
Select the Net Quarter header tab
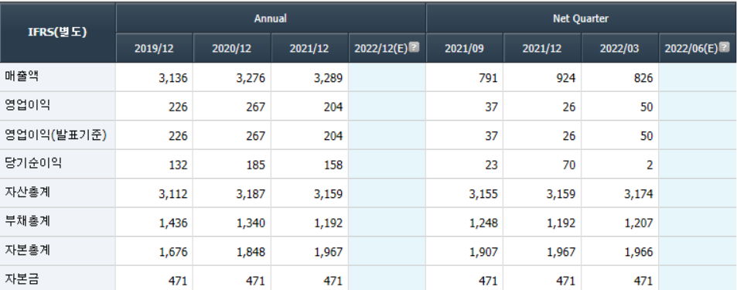tap(581, 19)
